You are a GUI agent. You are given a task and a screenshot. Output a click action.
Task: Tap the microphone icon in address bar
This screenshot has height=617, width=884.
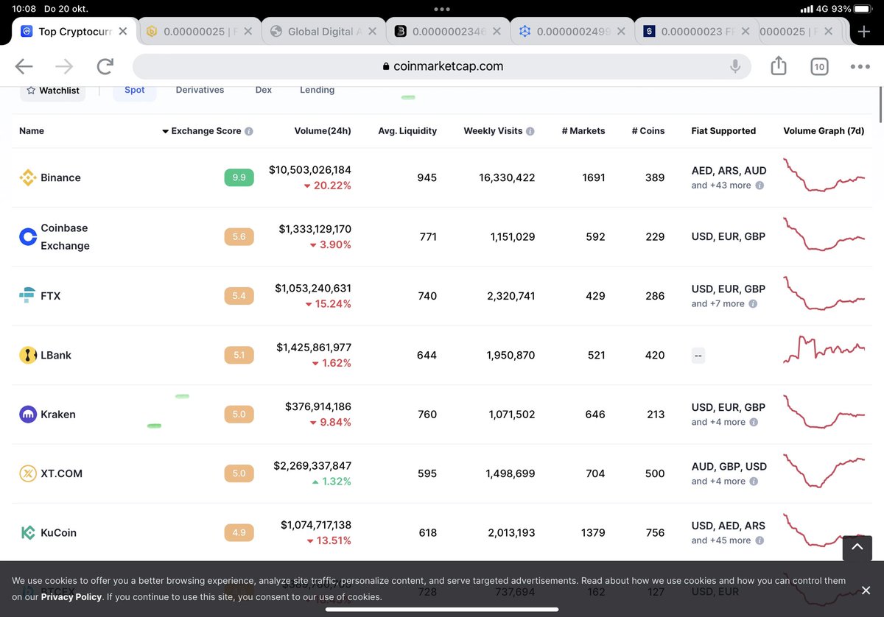pyautogui.click(x=735, y=66)
